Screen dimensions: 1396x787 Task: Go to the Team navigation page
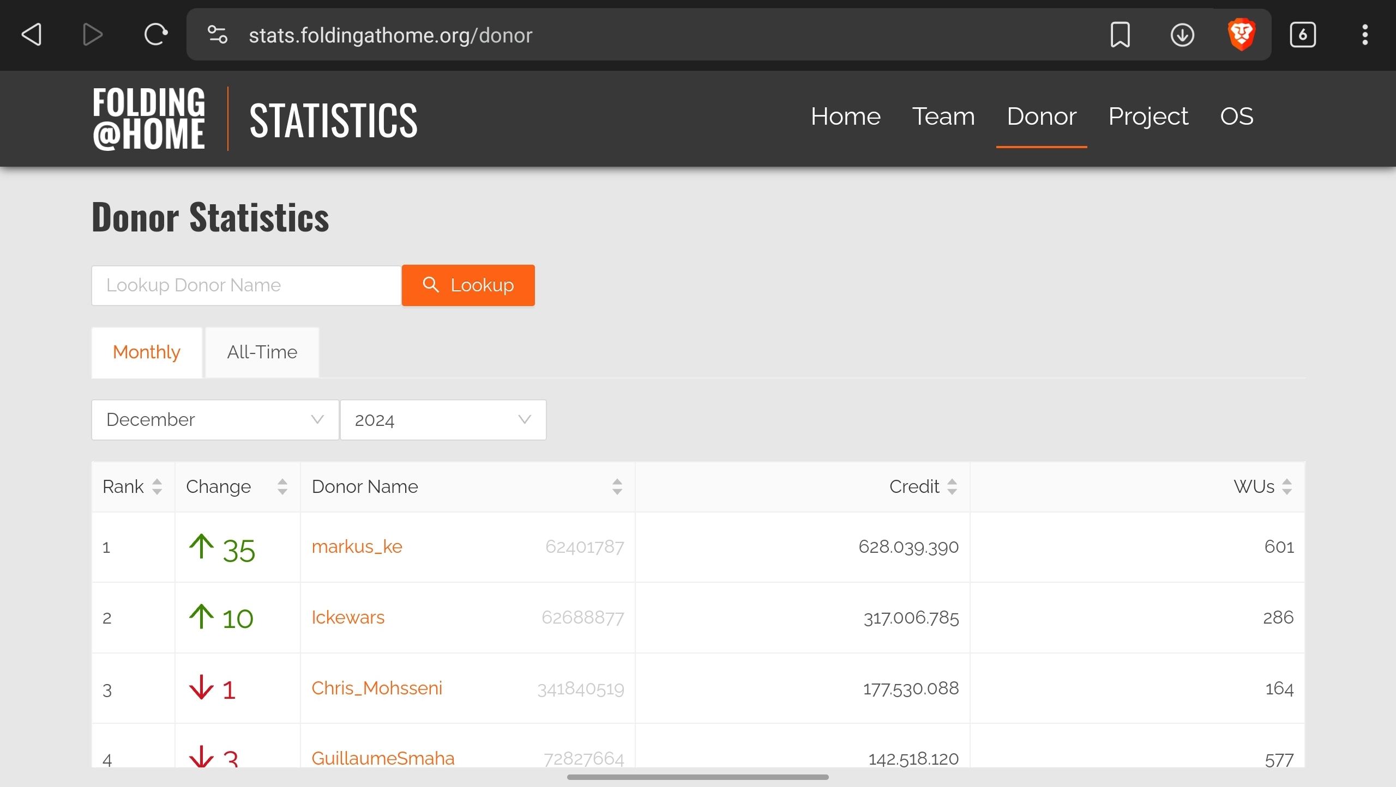tap(943, 117)
